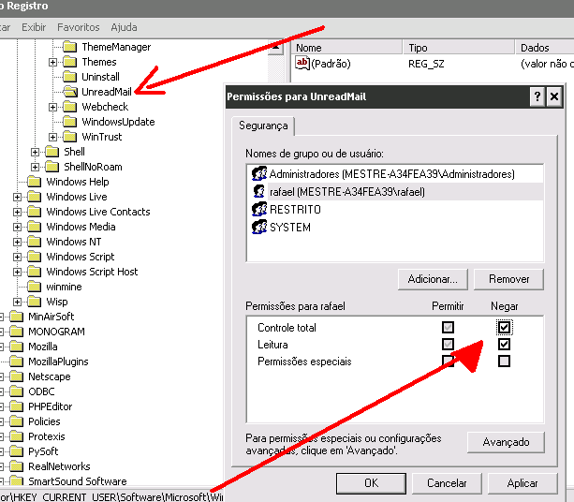Click the Adicionar... button
This screenshot has width=574, height=502.
tap(432, 279)
